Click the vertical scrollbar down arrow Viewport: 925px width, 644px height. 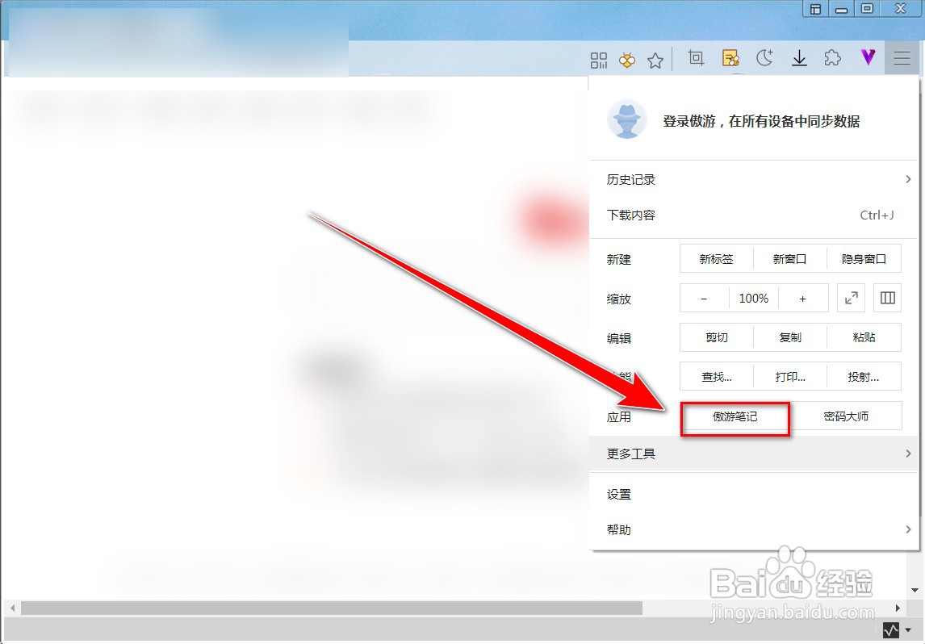[x=915, y=591]
